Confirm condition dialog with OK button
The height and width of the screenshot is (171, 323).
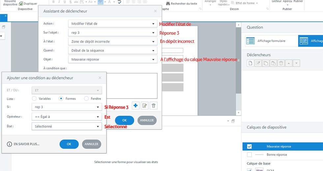tap(69, 144)
